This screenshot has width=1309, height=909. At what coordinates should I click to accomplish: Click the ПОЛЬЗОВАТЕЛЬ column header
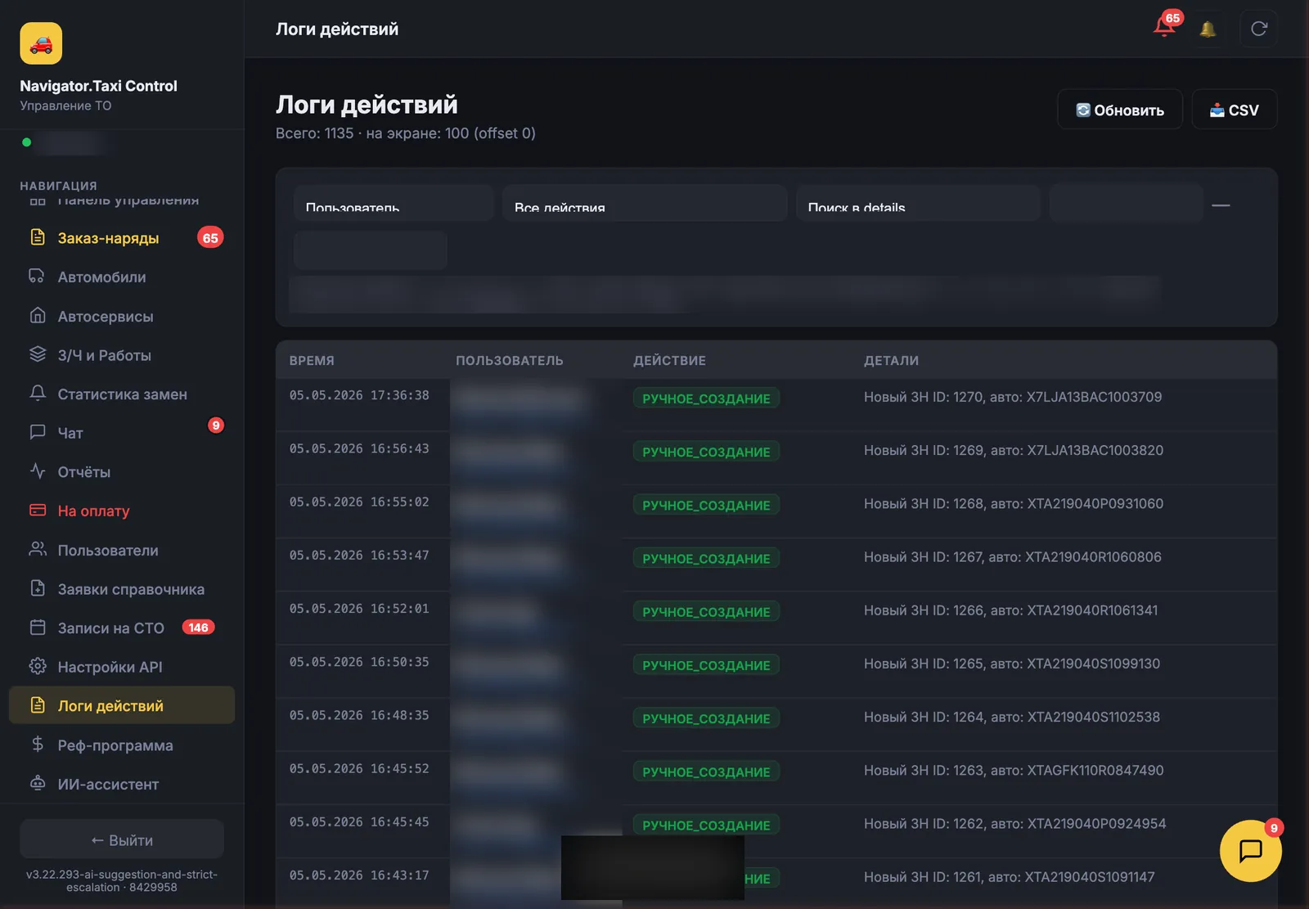(x=510, y=361)
